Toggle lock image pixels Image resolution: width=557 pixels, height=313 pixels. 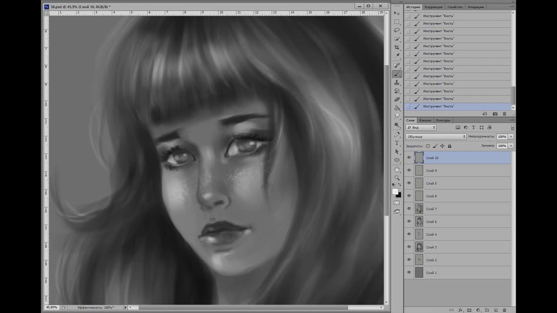(x=435, y=146)
